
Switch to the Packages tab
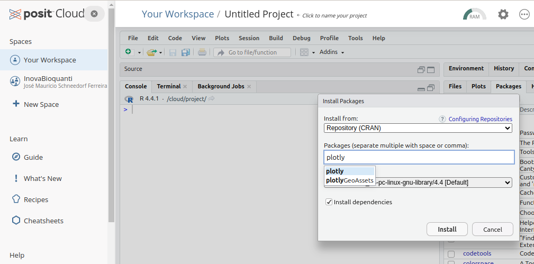tap(509, 87)
